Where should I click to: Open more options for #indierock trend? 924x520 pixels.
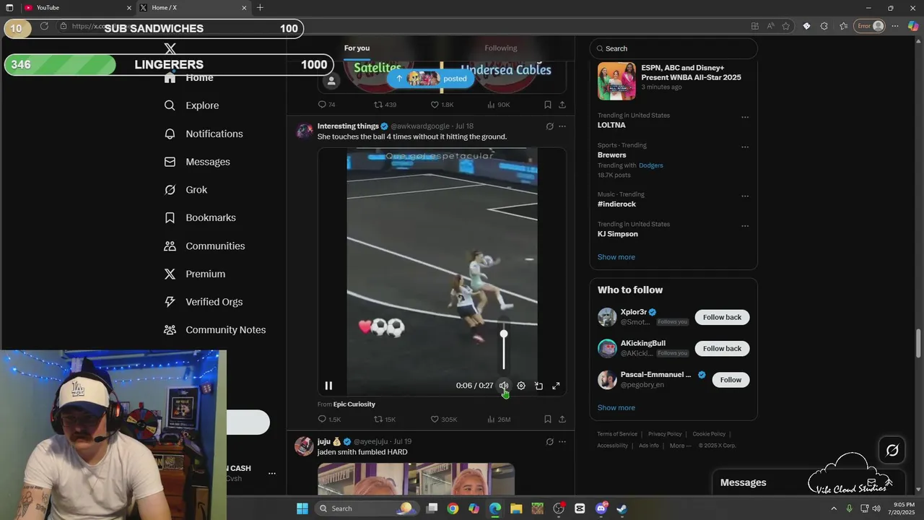(x=745, y=196)
